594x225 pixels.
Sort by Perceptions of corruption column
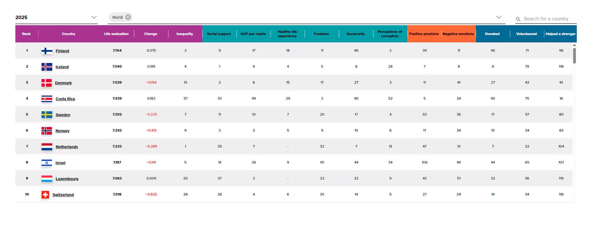click(390, 34)
